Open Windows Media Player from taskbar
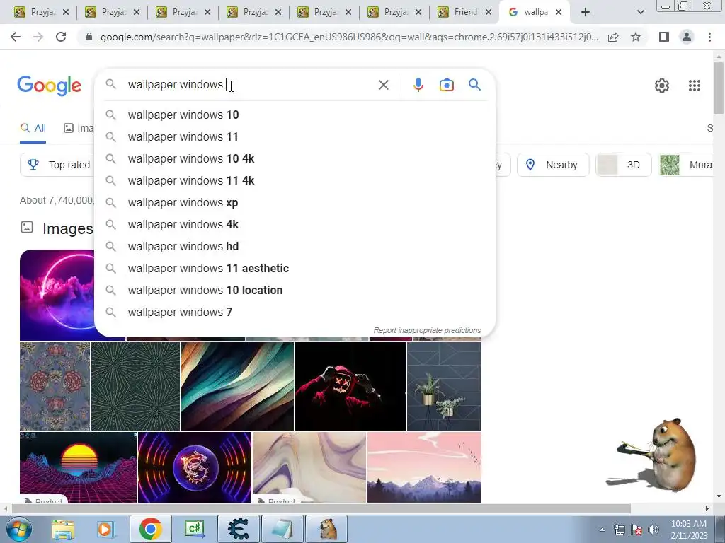This screenshot has width=725, height=543. tap(105, 529)
